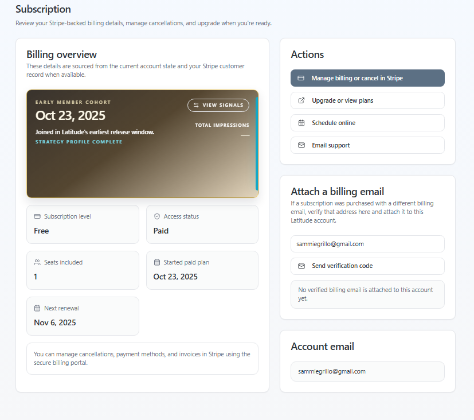Click the credit card icon in Manage billing
474x420 pixels.
(301, 78)
